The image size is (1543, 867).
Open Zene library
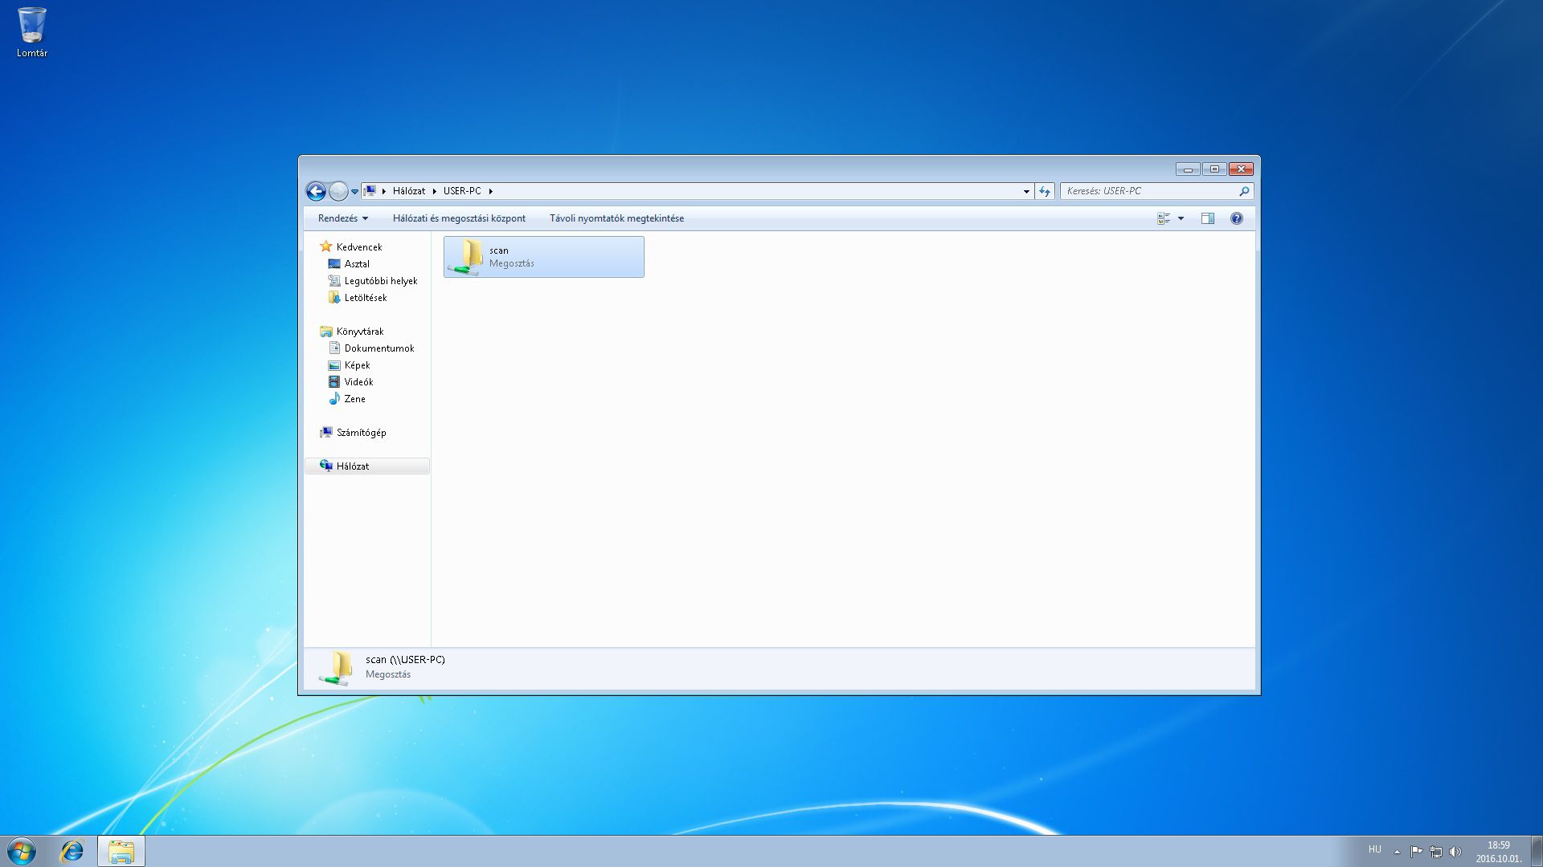coord(354,399)
